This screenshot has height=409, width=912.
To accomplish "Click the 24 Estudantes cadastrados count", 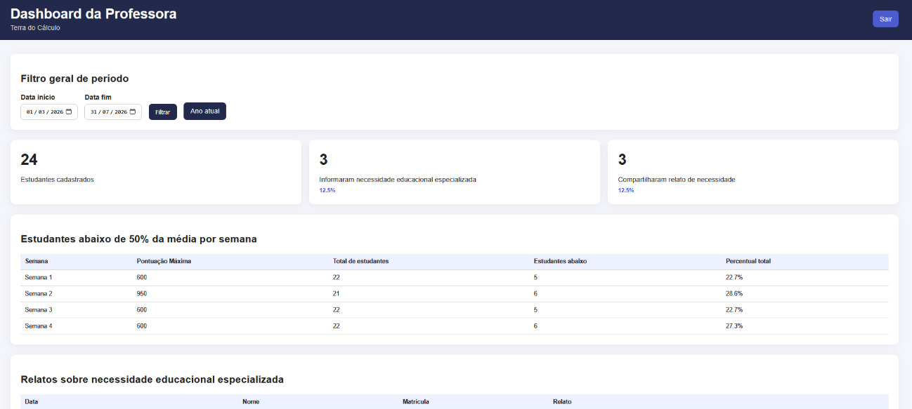I will coord(29,159).
